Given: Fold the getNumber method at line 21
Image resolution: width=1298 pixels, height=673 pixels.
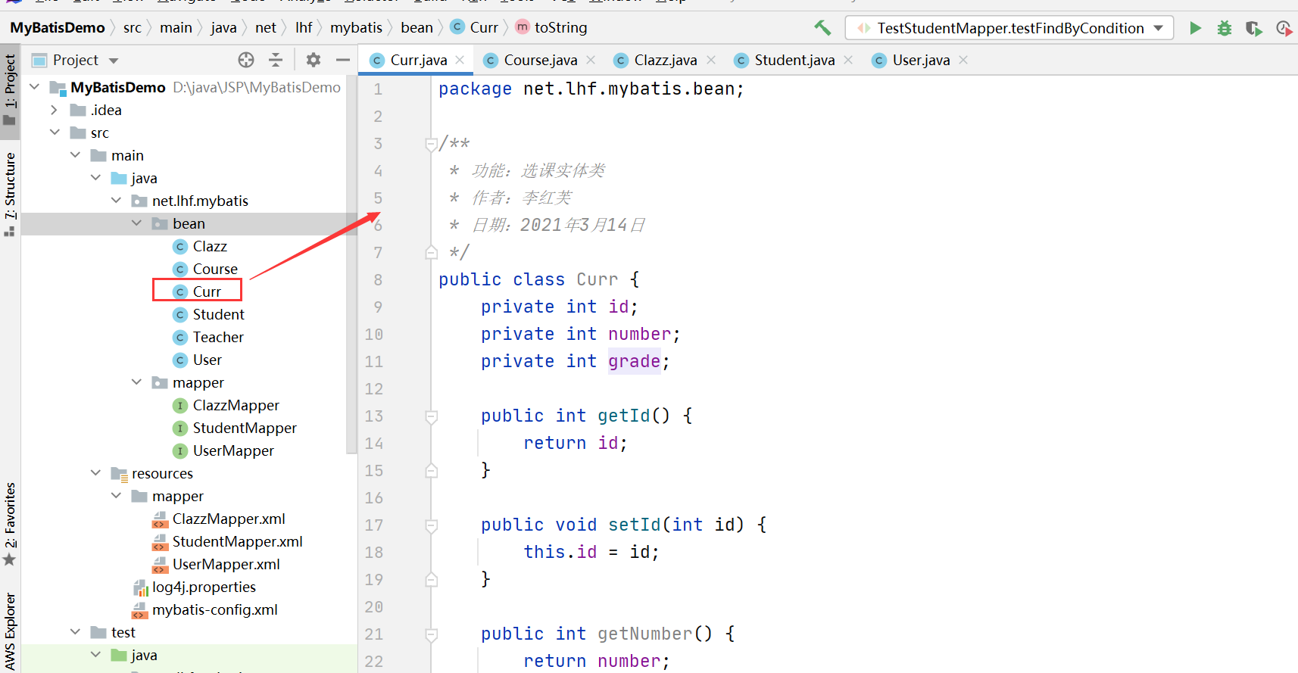Looking at the screenshot, I should [x=431, y=634].
